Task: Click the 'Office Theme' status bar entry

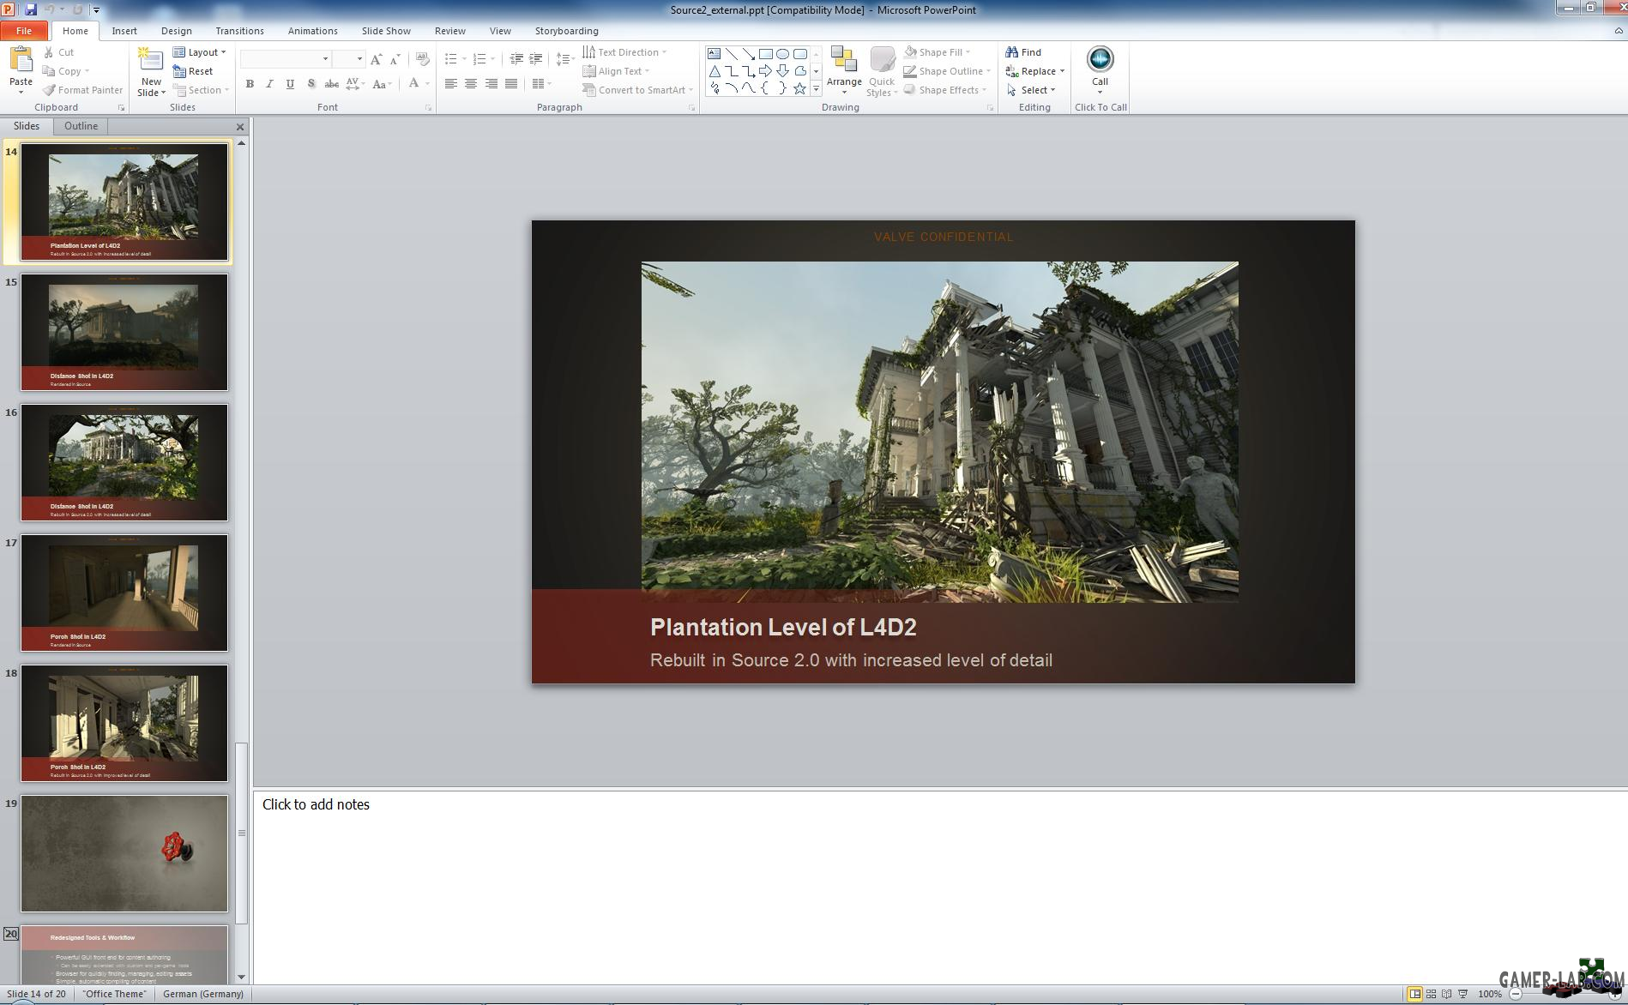Action: (115, 994)
